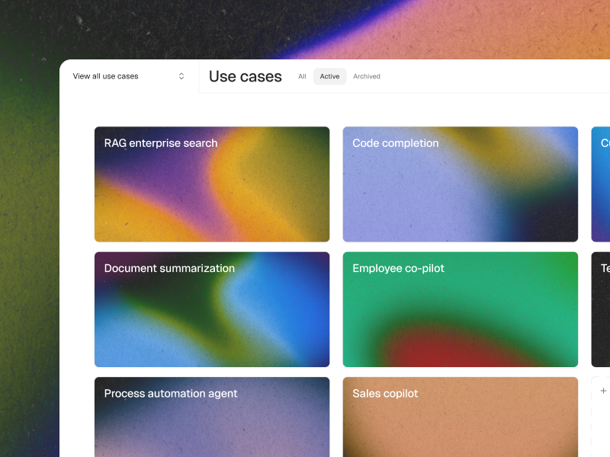Click the plus icon to add a use case
This screenshot has height=457, width=610.
(x=603, y=391)
